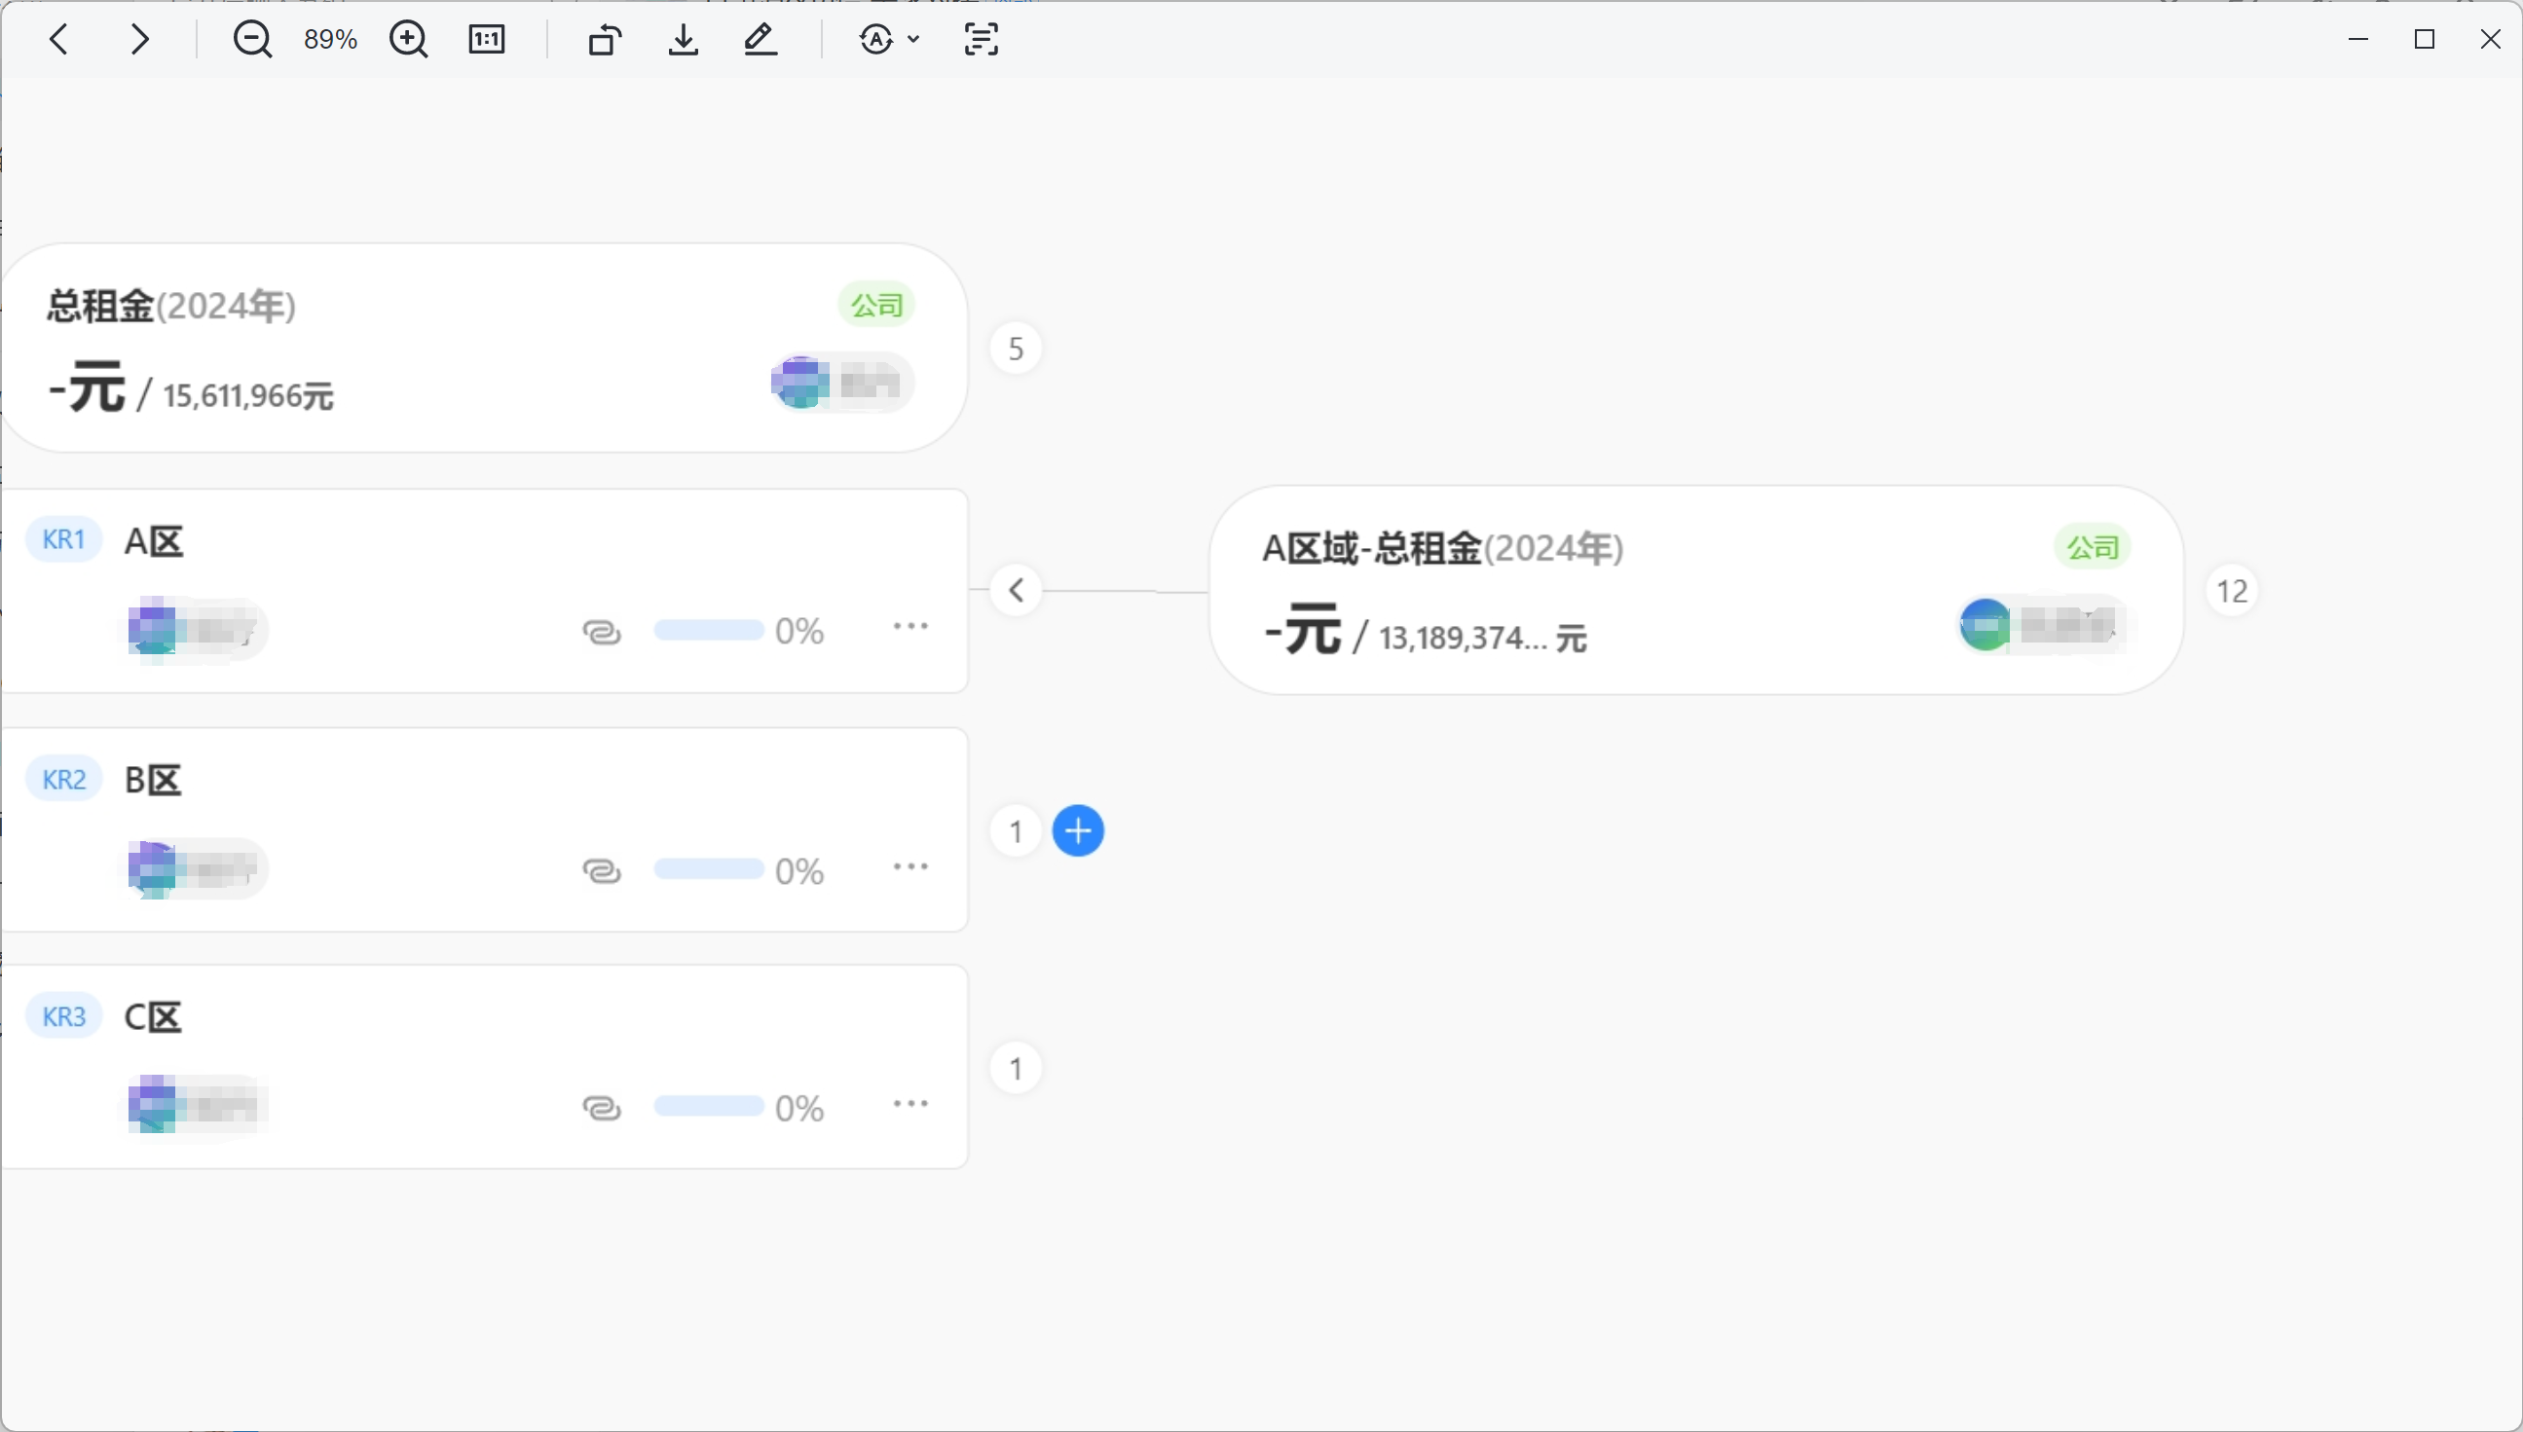Zoom out of the image
Screen dimensions: 2523x1432
[x=252, y=39]
